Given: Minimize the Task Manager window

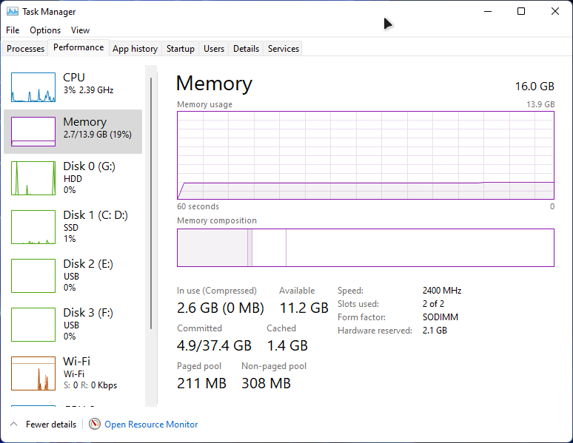Looking at the screenshot, I should click(488, 11).
